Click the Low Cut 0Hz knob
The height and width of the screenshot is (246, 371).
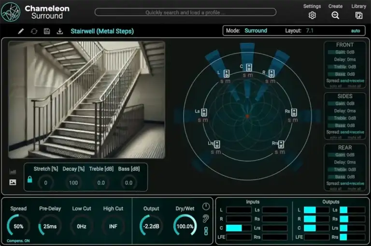81,226
